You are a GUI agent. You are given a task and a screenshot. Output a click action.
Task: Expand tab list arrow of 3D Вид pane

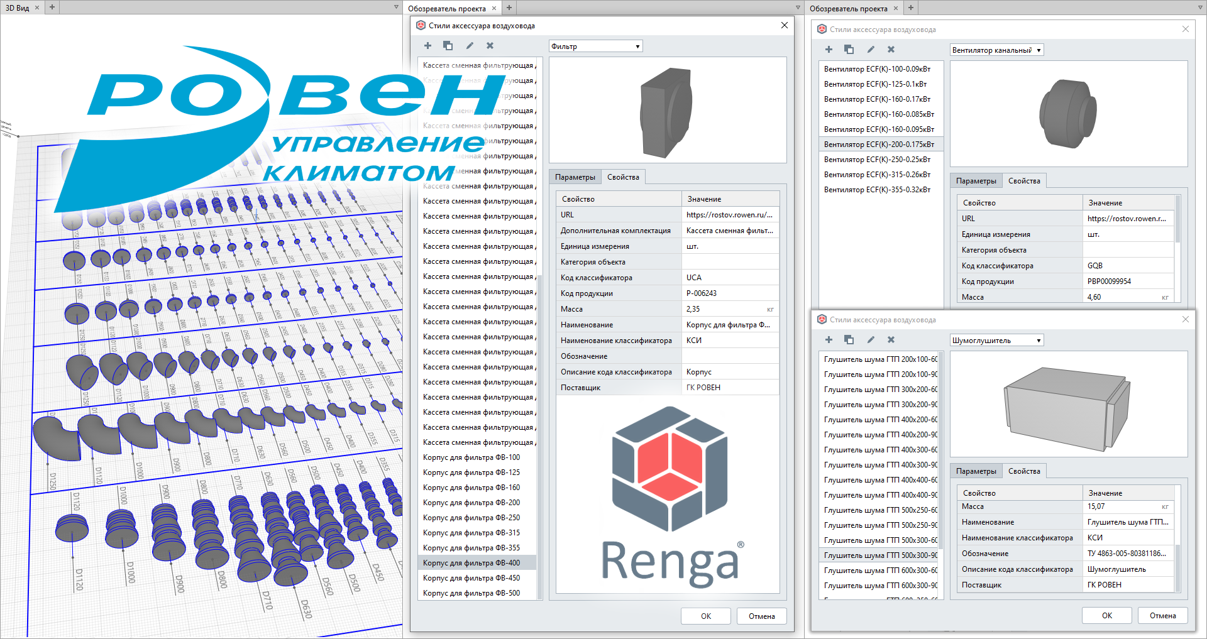tap(396, 8)
